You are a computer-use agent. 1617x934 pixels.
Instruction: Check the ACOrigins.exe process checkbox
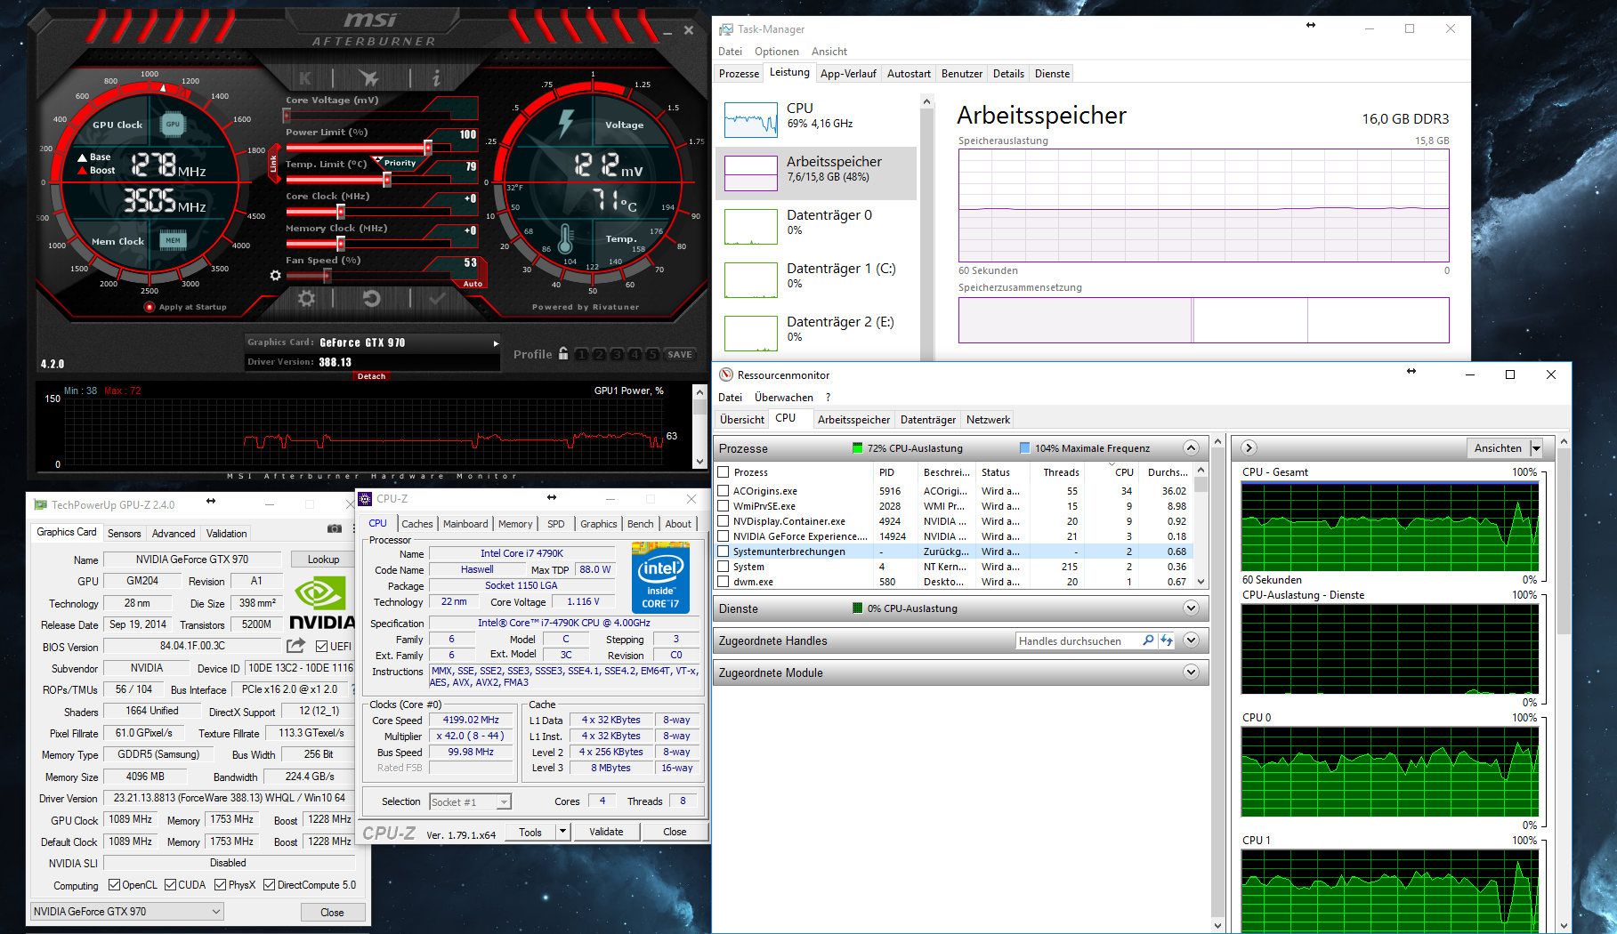click(x=724, y=491)
